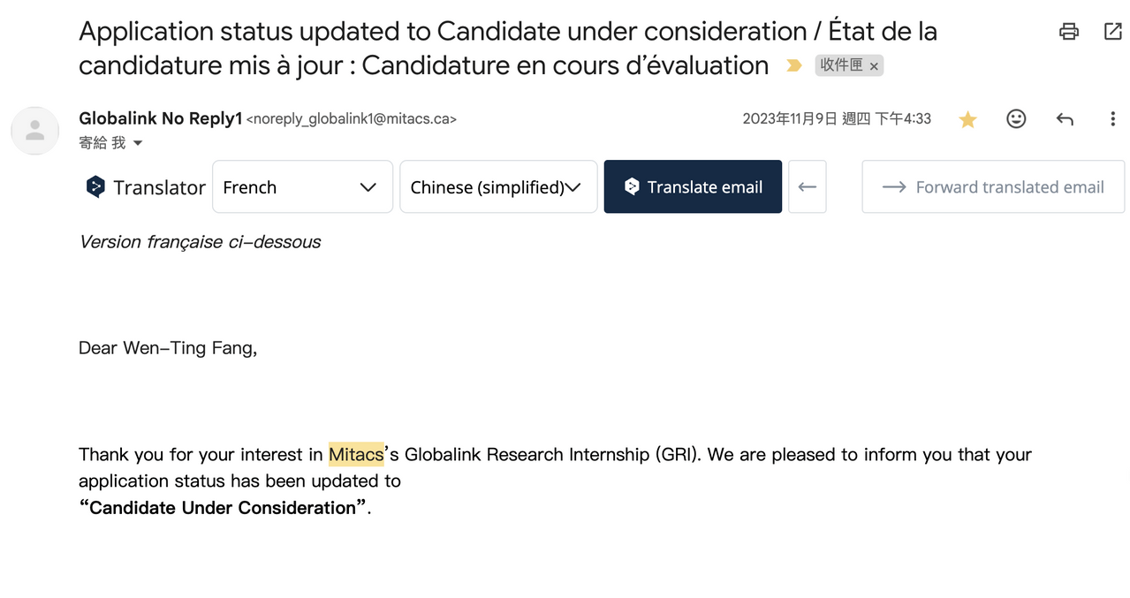Click the Translator label text

click(x=159, y=187)
